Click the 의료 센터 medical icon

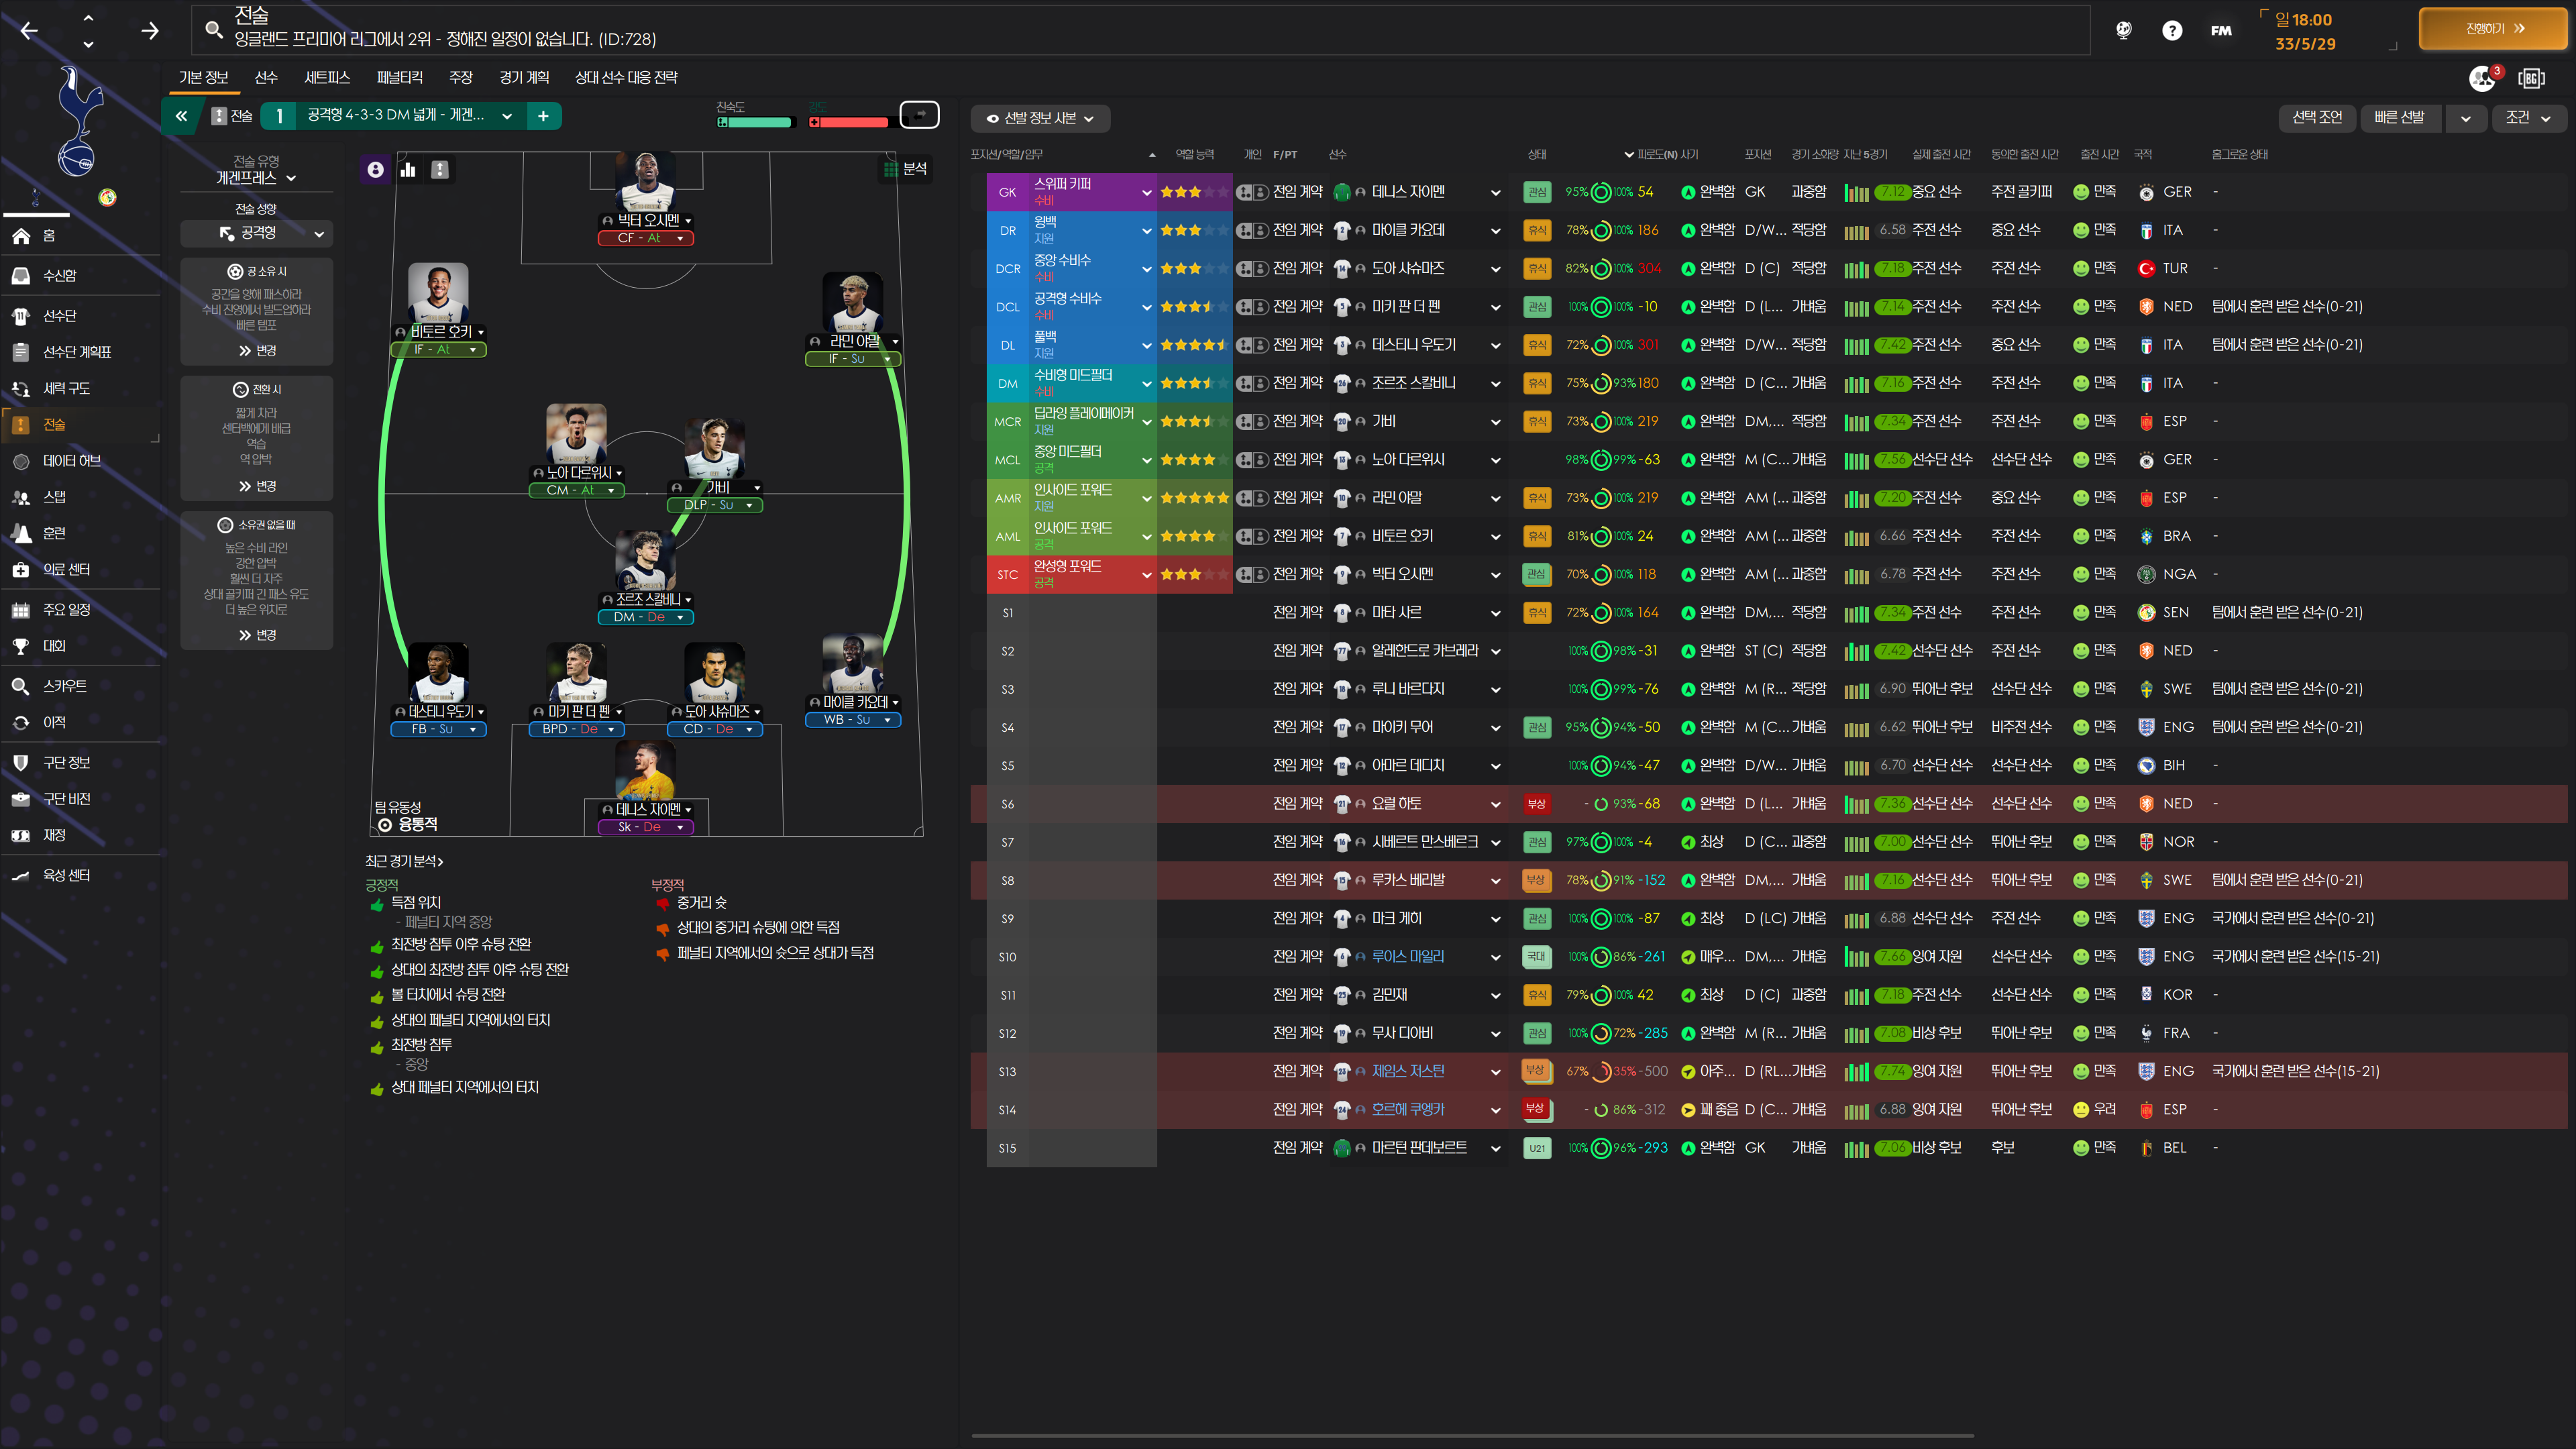pyautogui.click(x=21, y=570)
